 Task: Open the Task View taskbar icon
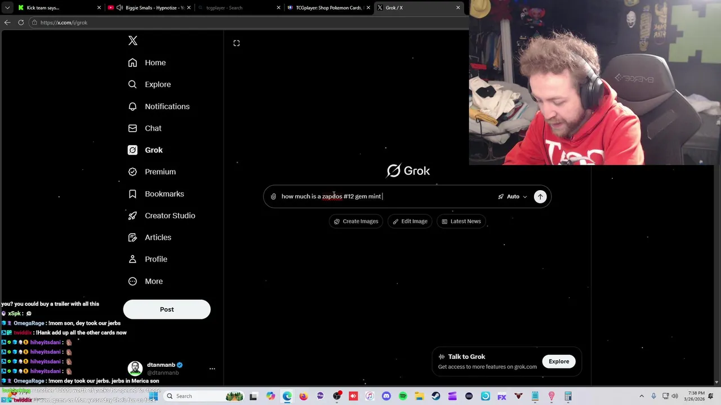(x=253, y=396)
